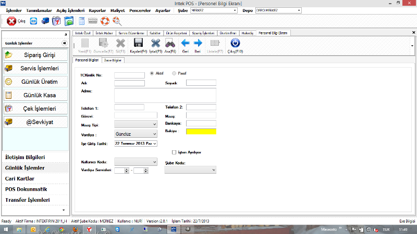417x234 pixels.
Task: Click the İptal (F5) cancel icon
Action: coord(155,43)
